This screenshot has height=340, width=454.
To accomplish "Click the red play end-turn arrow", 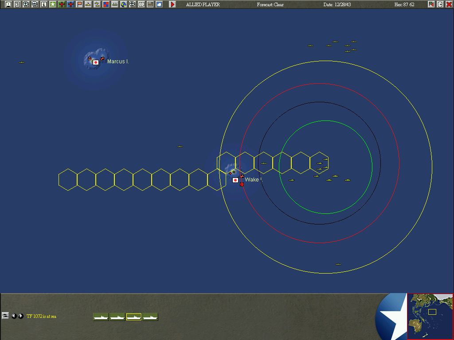I will pyautogui.click(x=172, y=4).
